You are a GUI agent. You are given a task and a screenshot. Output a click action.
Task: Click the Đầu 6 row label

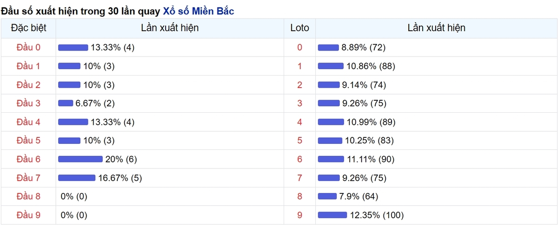(x=28, y=159)
